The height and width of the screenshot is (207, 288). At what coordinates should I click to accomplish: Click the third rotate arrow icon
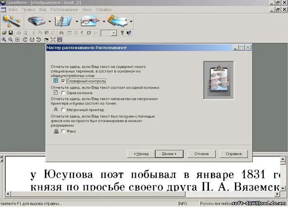(x=38, y=39)
